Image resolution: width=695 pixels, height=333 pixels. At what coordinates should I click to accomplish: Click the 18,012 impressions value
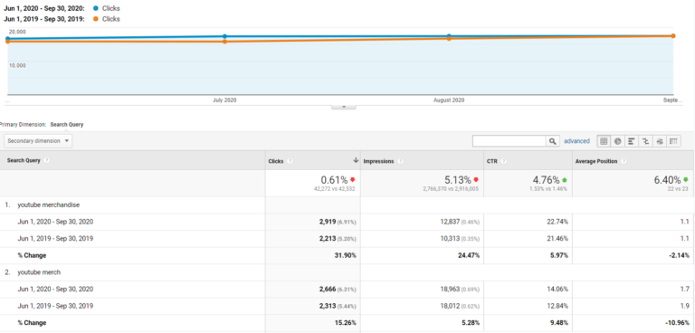[450, 306]
